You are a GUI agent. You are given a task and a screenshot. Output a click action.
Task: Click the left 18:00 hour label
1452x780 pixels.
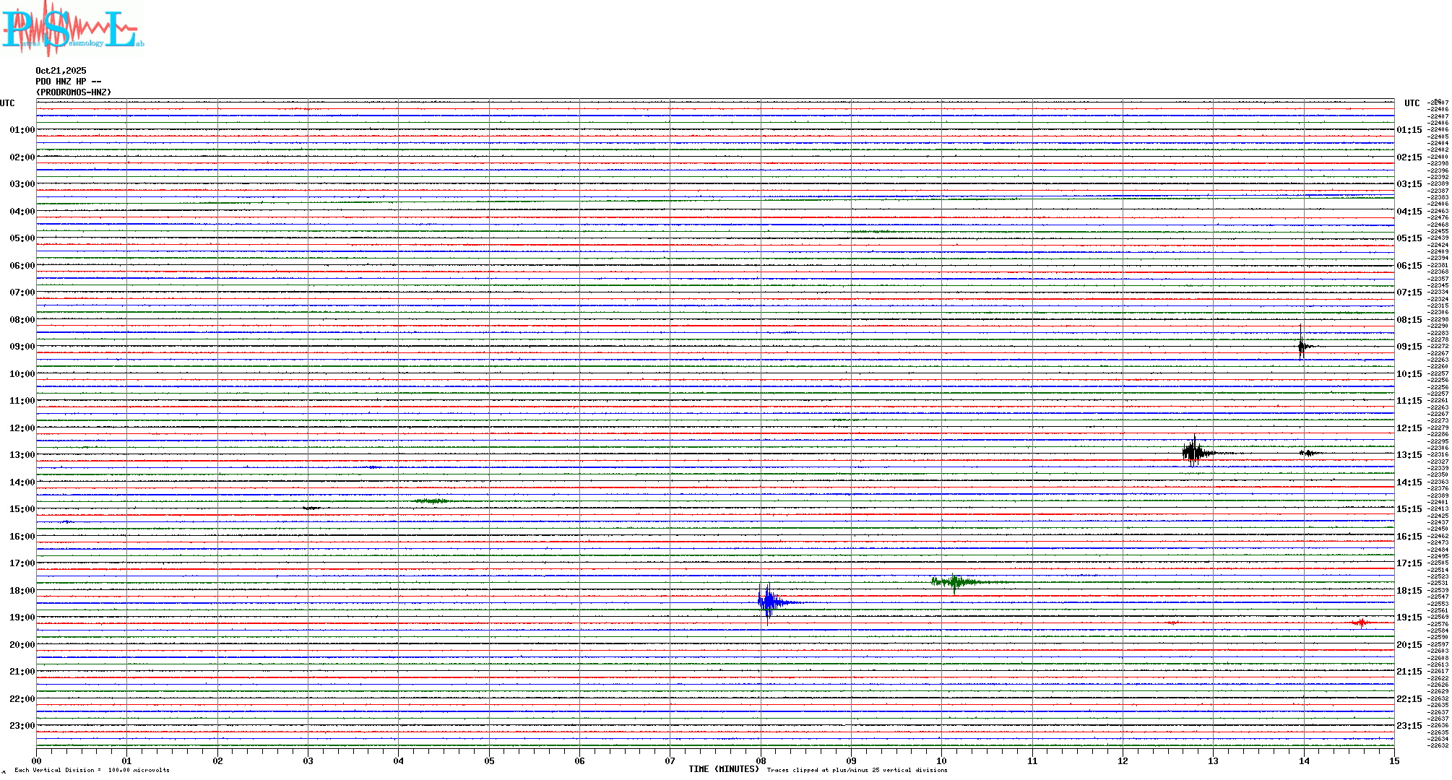point(22,591)
